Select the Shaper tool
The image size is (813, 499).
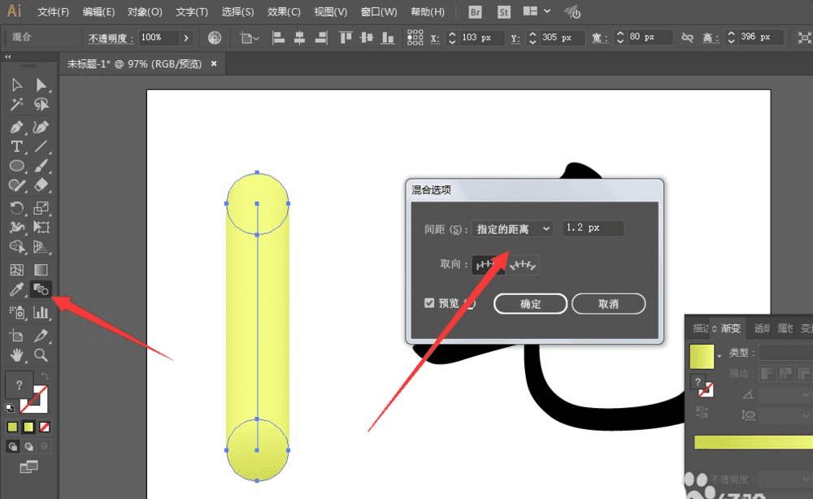16,185
